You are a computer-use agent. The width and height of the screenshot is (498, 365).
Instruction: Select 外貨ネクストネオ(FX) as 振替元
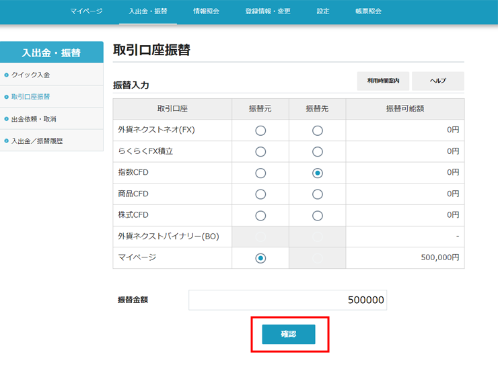point(260,130)
